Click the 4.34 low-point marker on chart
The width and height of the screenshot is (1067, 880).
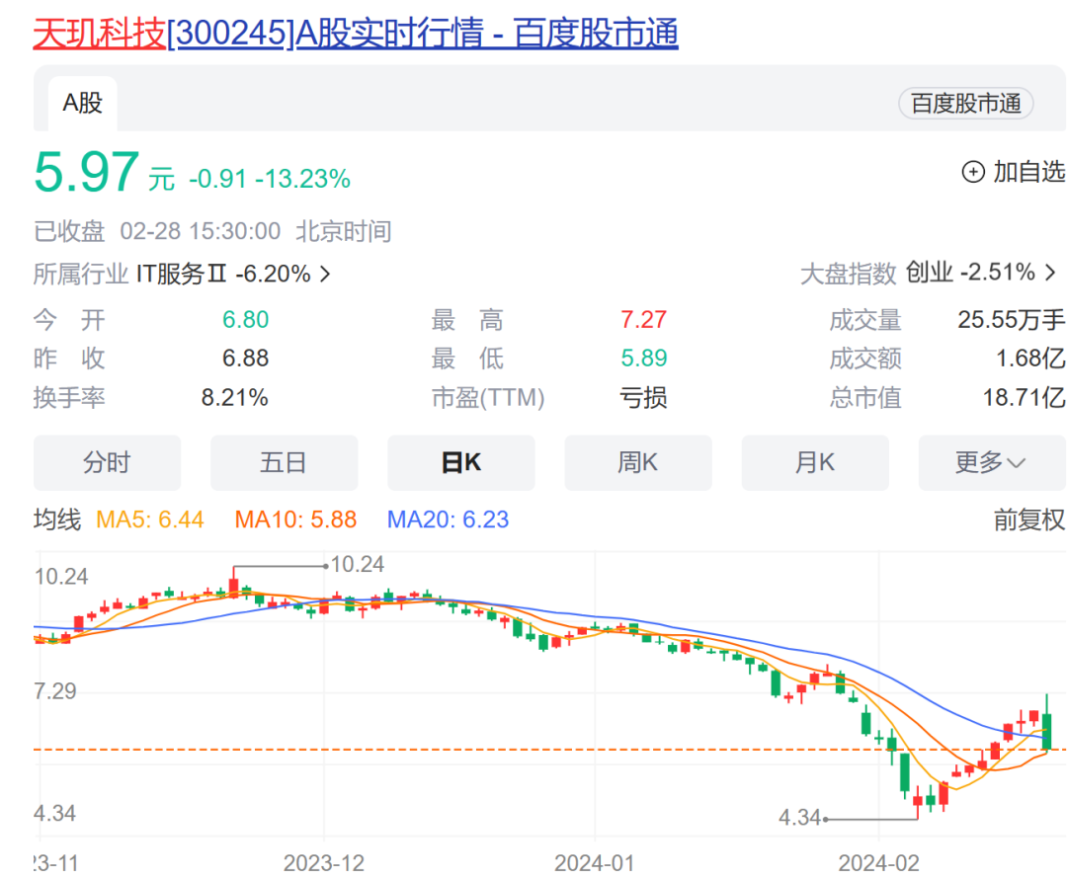tap(803, 818)
